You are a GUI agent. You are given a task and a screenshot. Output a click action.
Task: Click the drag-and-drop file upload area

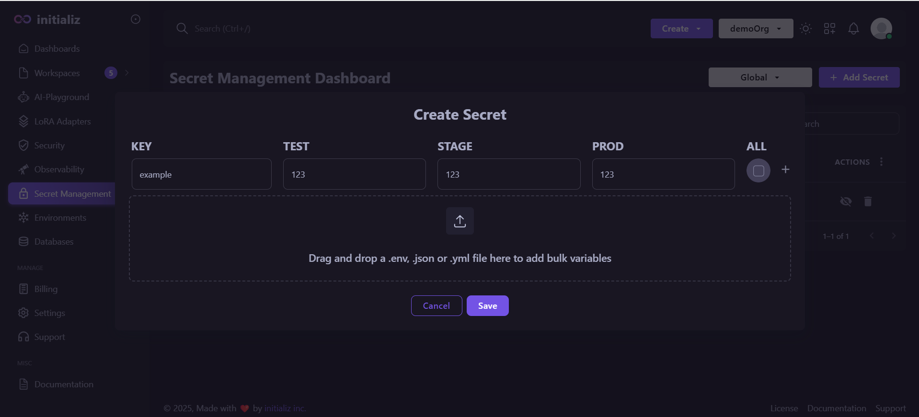coord(460,238)
